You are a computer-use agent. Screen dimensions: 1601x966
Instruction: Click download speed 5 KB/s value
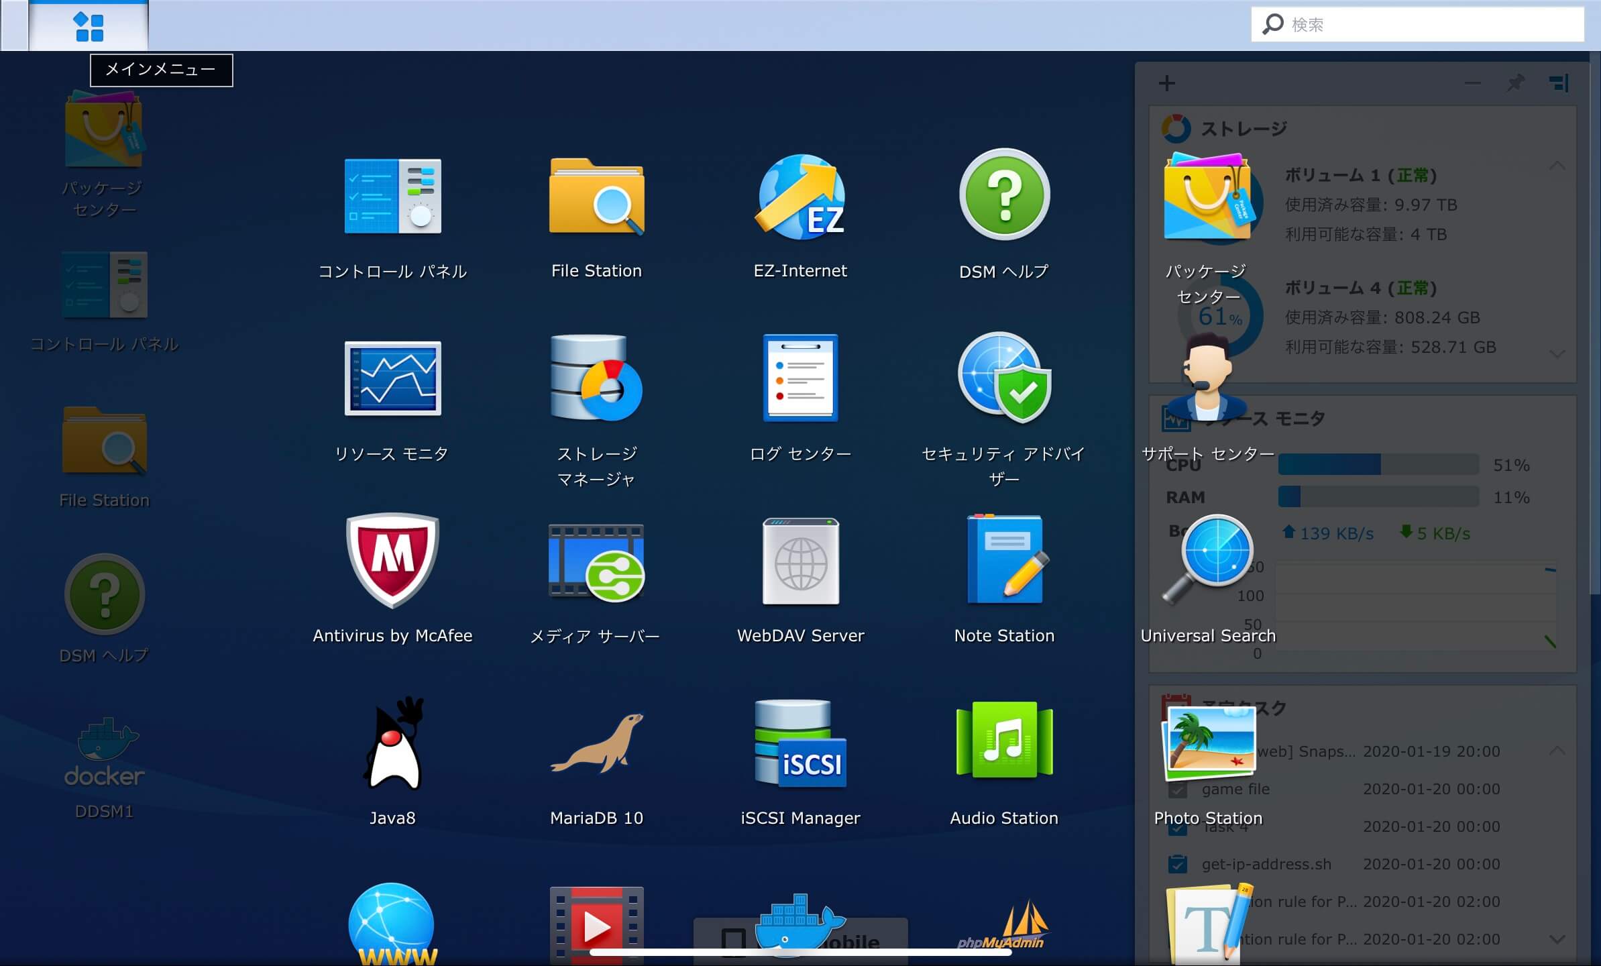pyautogui.click(x=1443, y=533)
